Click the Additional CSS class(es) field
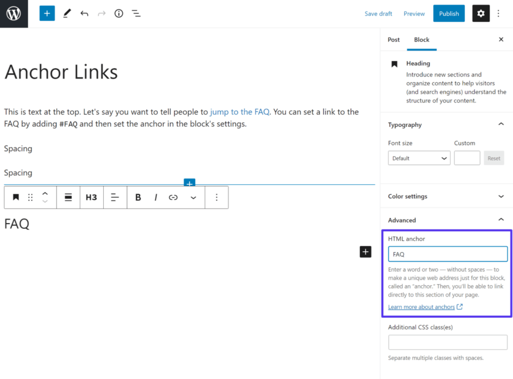This screenshot has height=379, width=513. click(x=447, y=342)
